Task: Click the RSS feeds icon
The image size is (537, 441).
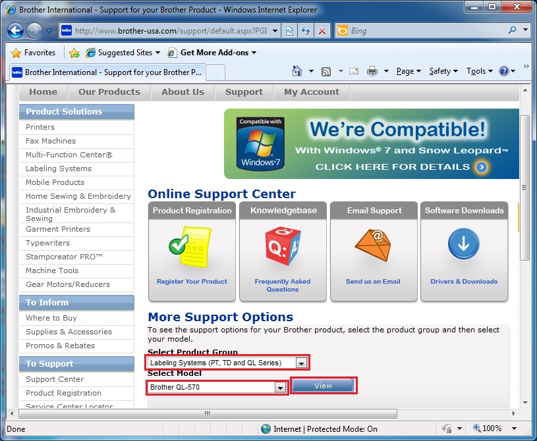Action: coord(326,71)
